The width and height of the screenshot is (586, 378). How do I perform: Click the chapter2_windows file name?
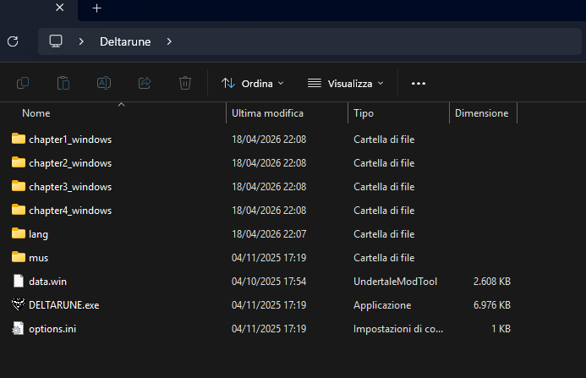tap(70, 163)
